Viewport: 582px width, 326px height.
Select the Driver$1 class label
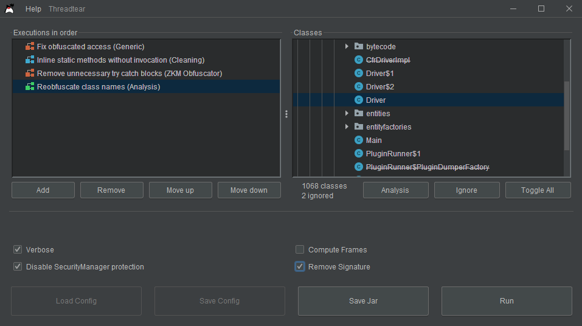point(379,73)
